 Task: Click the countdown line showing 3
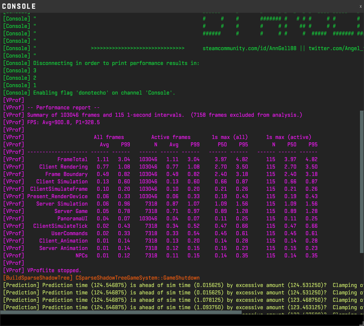(20, 71)
